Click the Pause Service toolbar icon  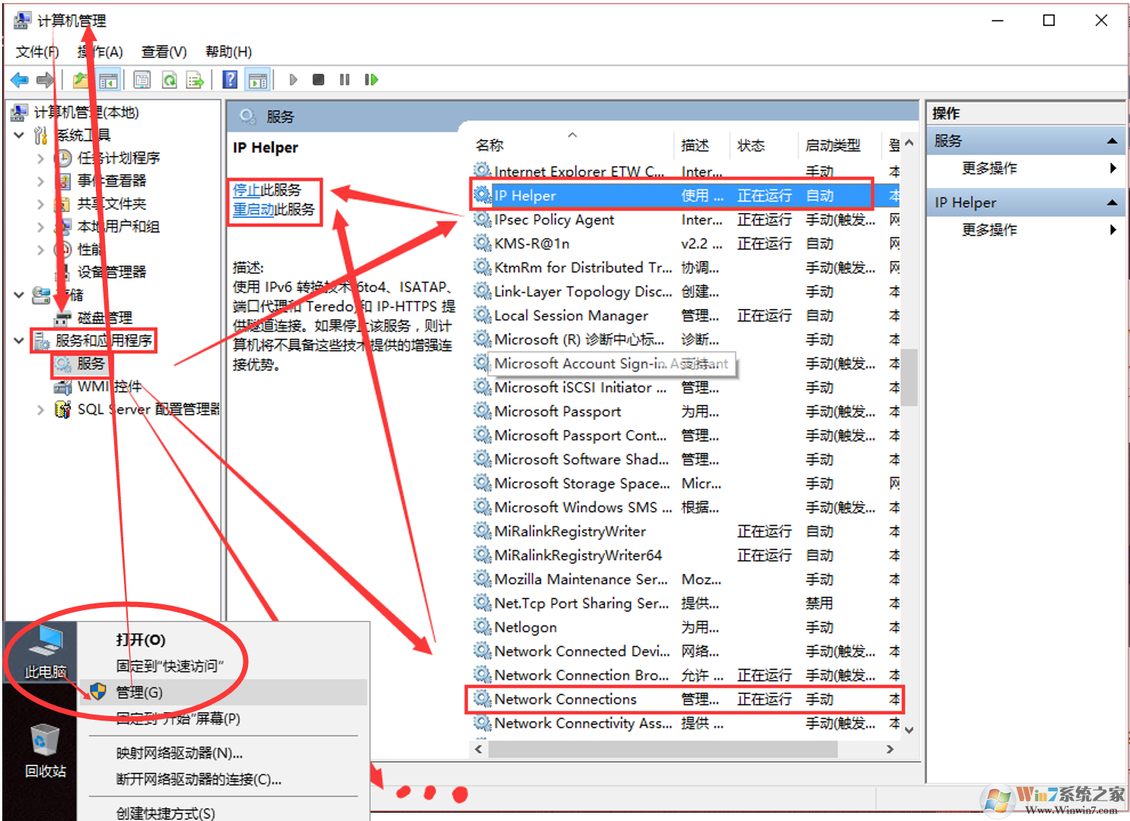[345, 80]
